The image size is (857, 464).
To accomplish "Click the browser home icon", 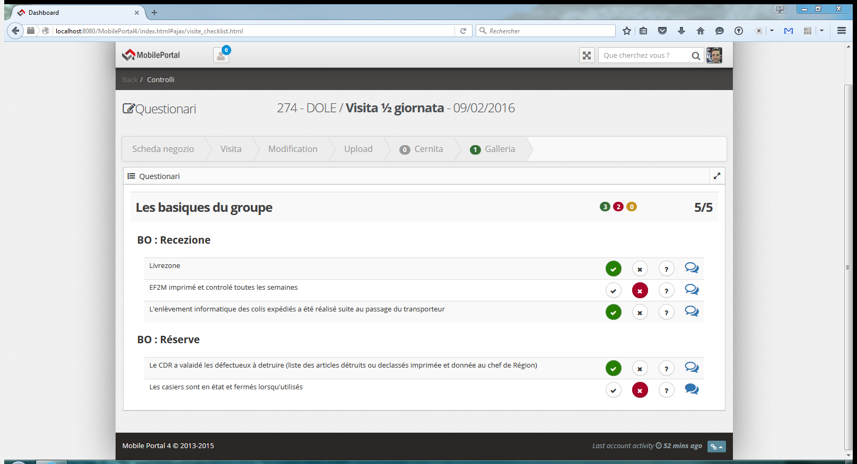I will pyautogui.click(x=700, y=31).
